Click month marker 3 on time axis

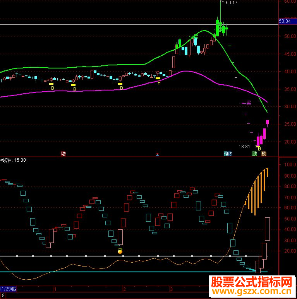(x=171, y=289)
